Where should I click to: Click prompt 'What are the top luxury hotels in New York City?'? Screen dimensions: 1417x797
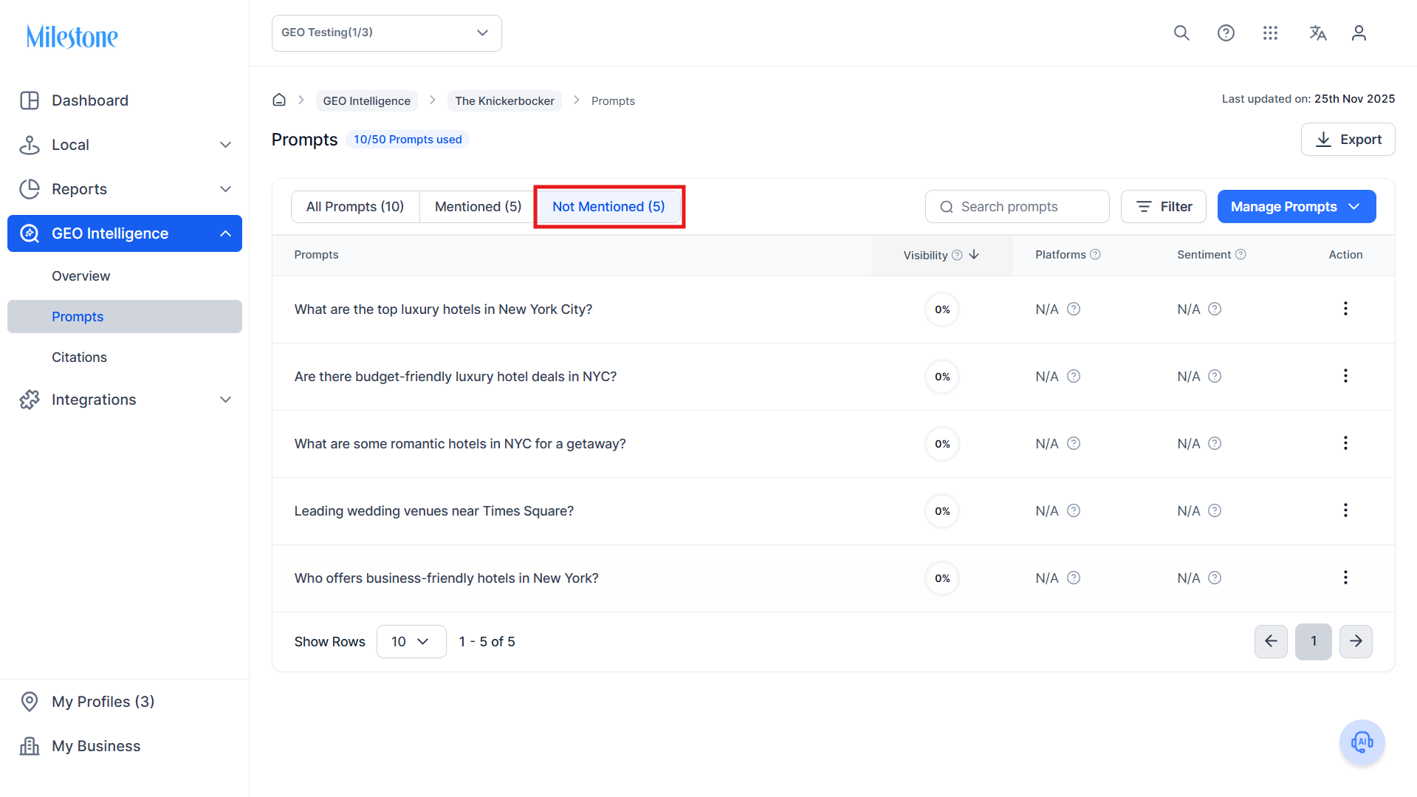point(443,309)
